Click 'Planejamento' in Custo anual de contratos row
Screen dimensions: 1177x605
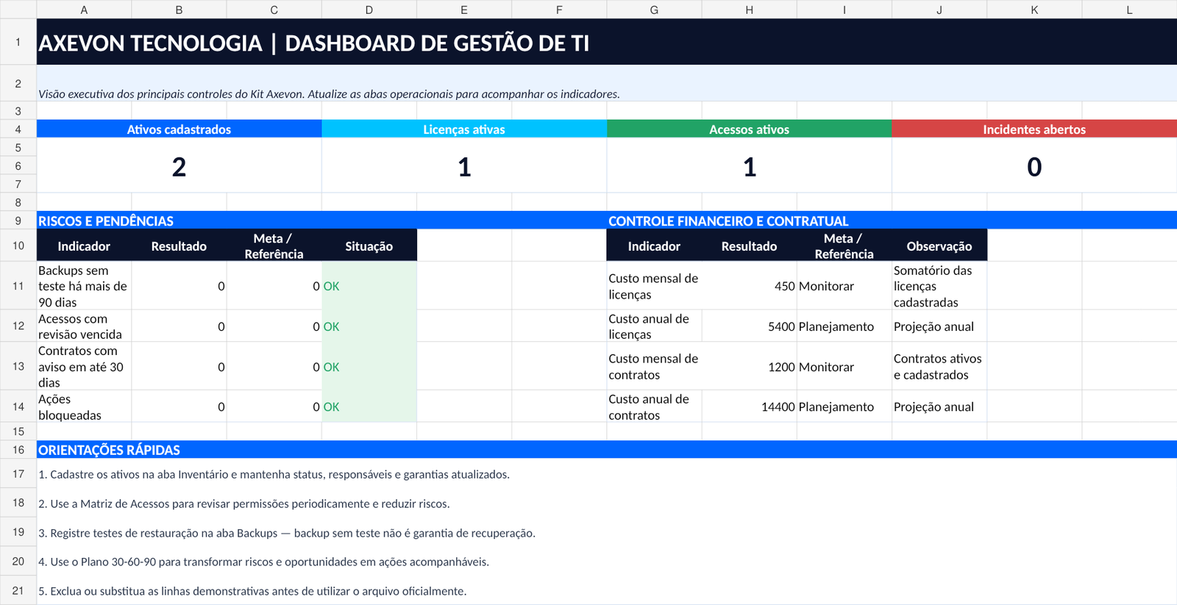pos(844,407)
